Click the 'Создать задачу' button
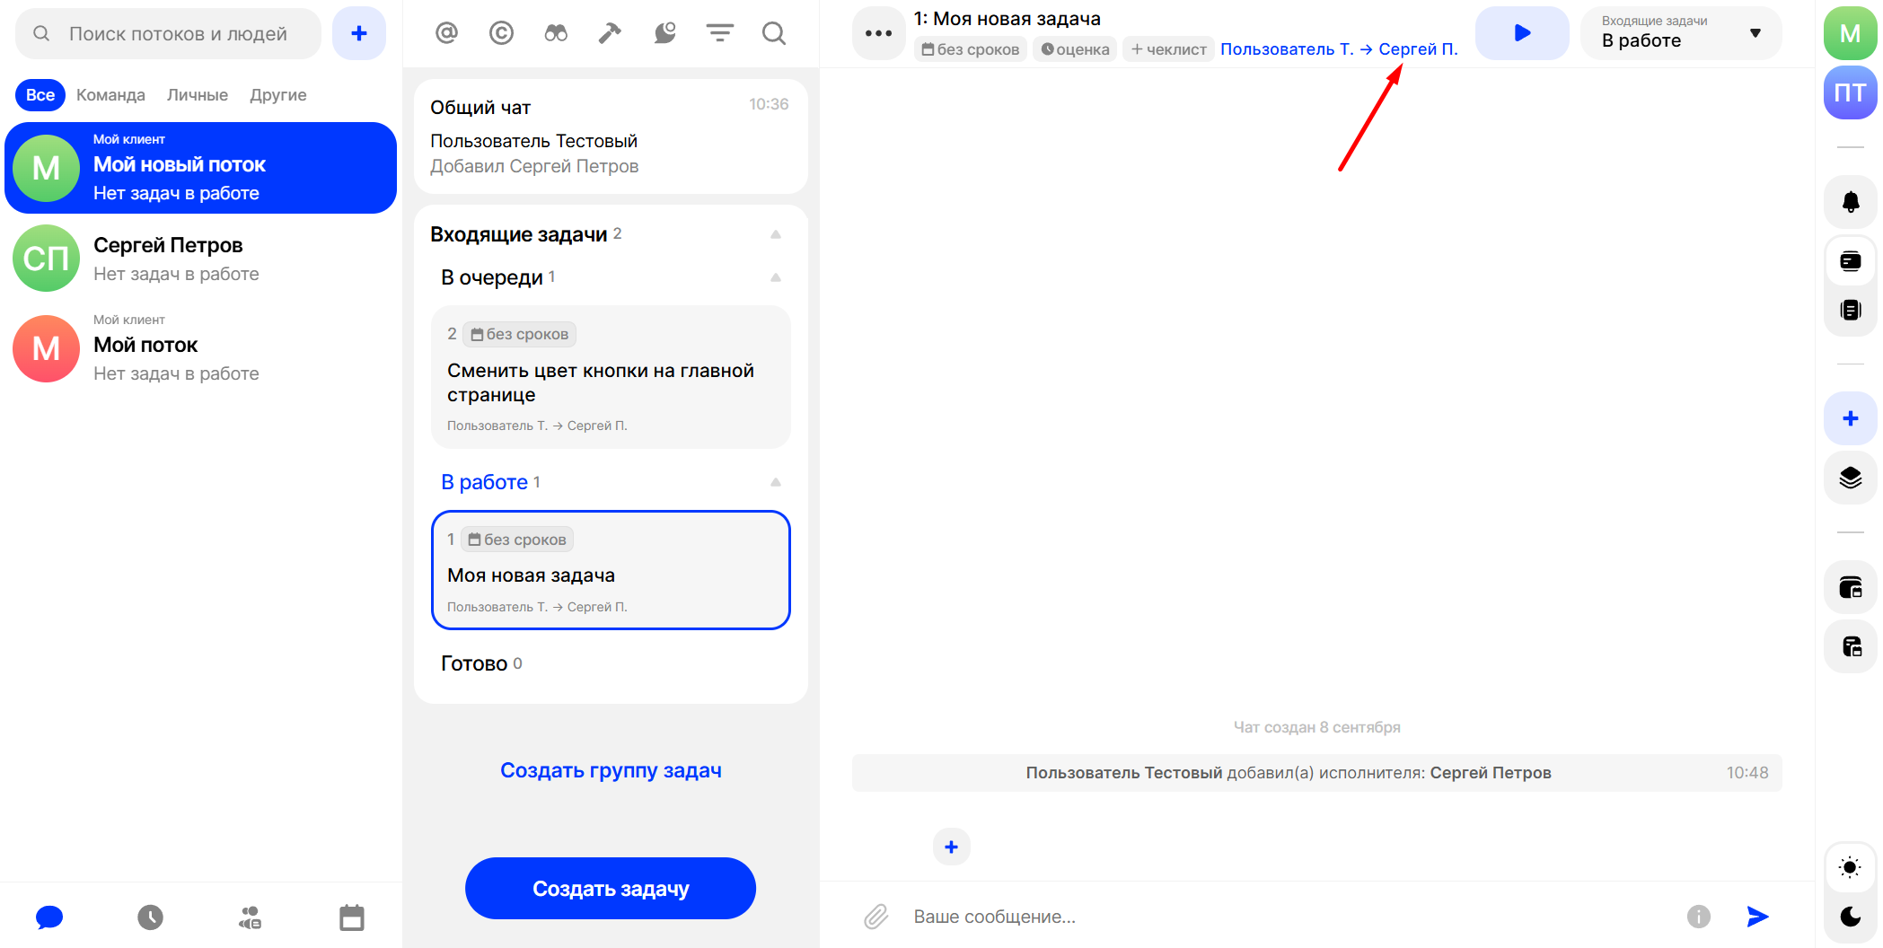Viewport: 1883px width, 948px height. tap(611, 889)
